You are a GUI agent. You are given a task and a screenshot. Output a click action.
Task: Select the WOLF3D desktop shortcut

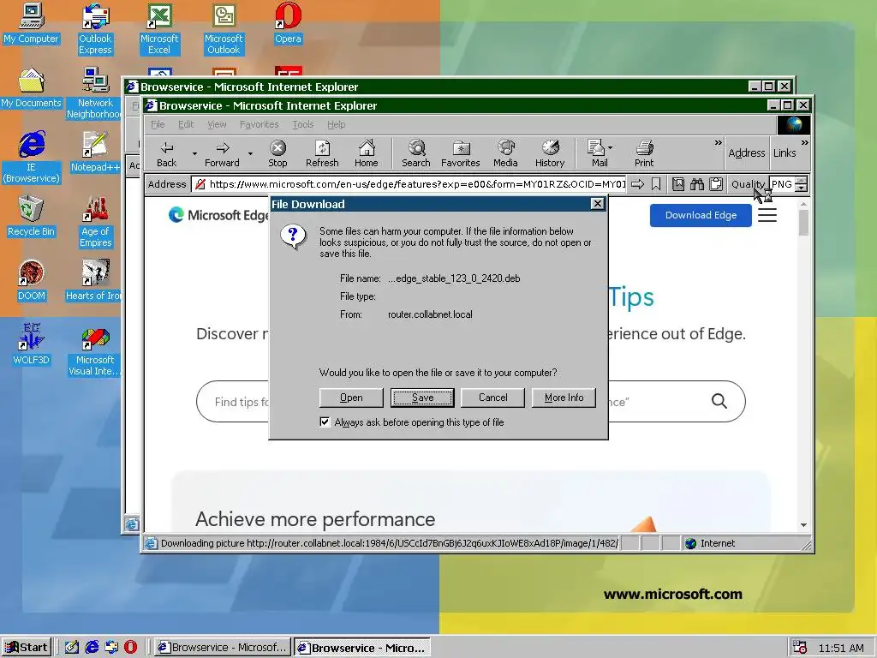(32, 344)
